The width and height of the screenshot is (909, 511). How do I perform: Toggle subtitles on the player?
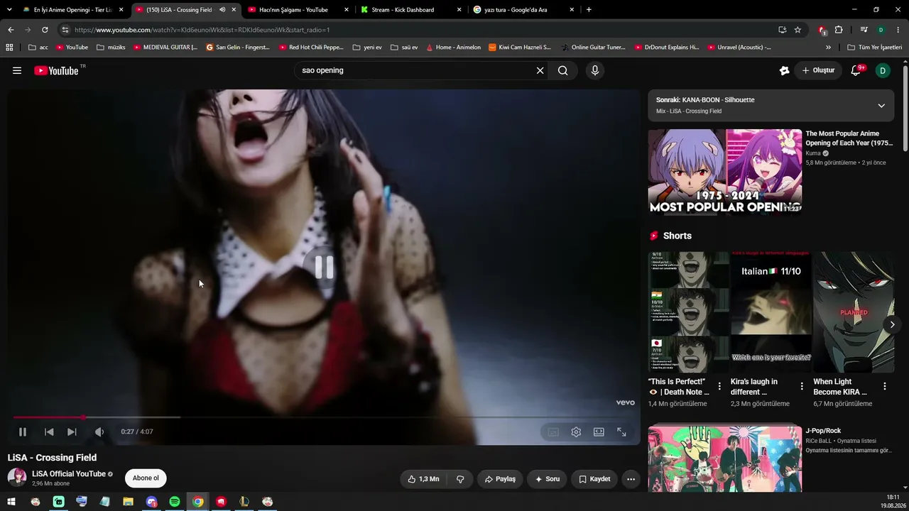tap(553, 432)
